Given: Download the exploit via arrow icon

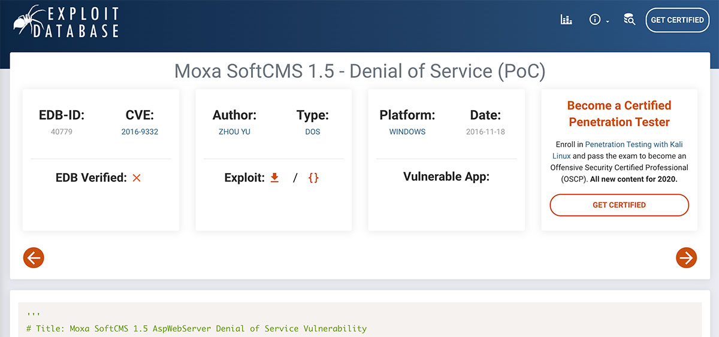Looking at the screenshot, I should click(275, 178).
